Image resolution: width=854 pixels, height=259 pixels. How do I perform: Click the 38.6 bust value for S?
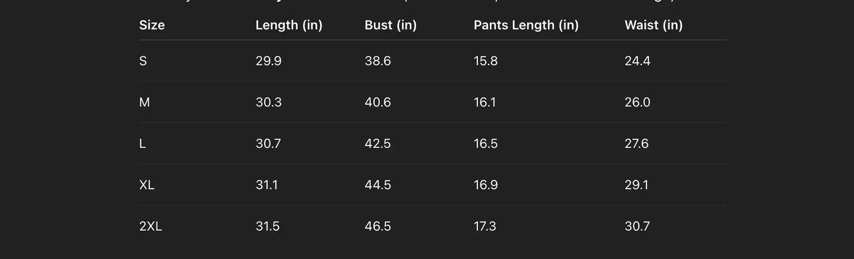pos(378,61)
